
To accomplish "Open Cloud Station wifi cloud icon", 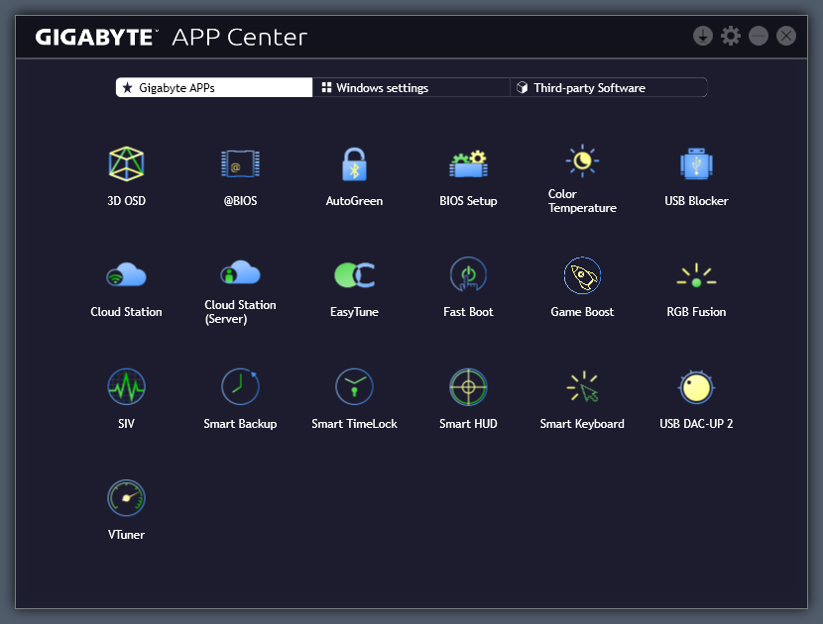I will [126, 274].
